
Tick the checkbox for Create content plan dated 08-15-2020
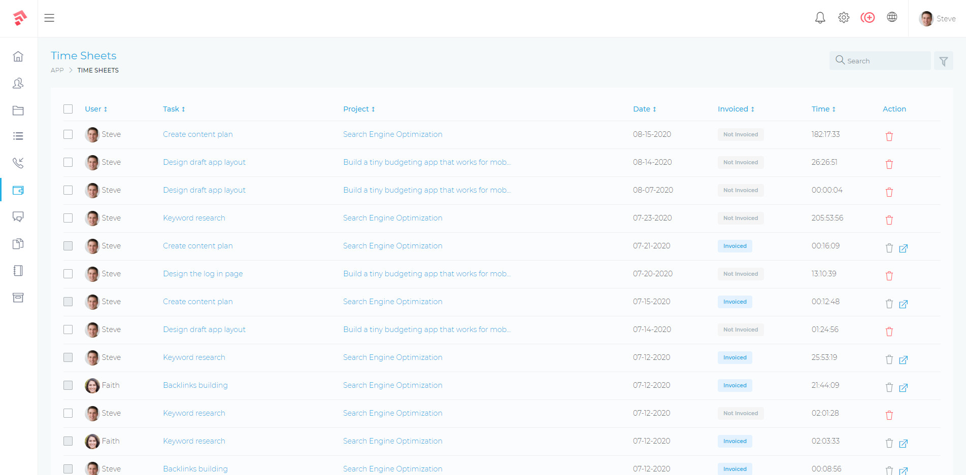point(68,134)
